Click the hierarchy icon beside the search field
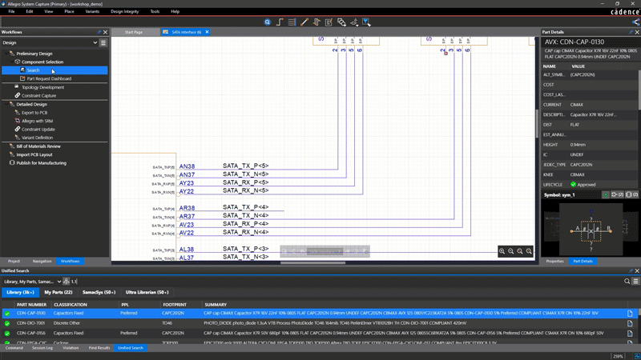The image size is (641, 360). tap(67, 282)
